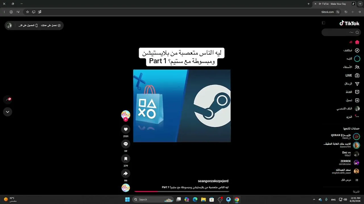Open the QURAN followed account
The width and height of the screenshot is (364, 204).
coord(344,137)
